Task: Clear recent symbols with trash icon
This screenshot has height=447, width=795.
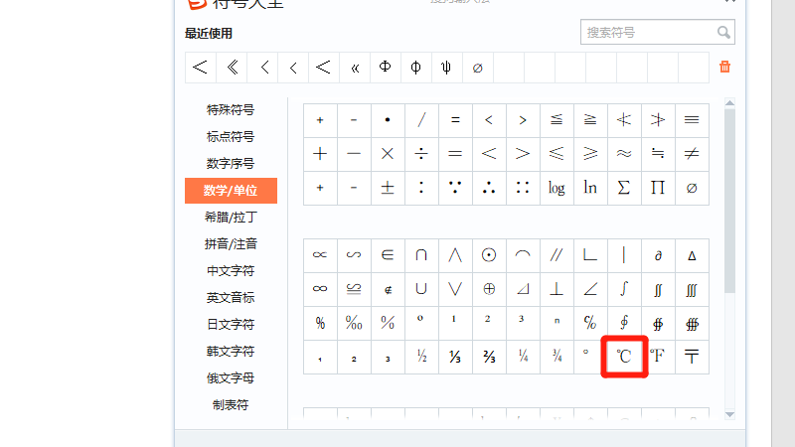Action: point(724,67)
